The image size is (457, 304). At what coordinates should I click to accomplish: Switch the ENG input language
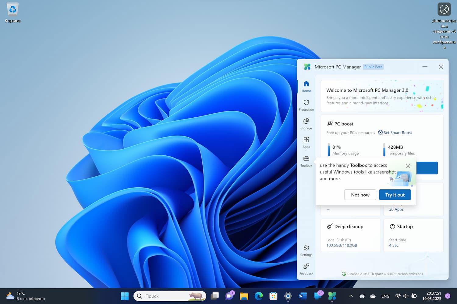point(385,296)
